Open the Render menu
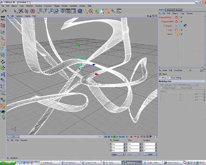The height and width of the screenshot is (165, 206). click(x=64, y=6)
